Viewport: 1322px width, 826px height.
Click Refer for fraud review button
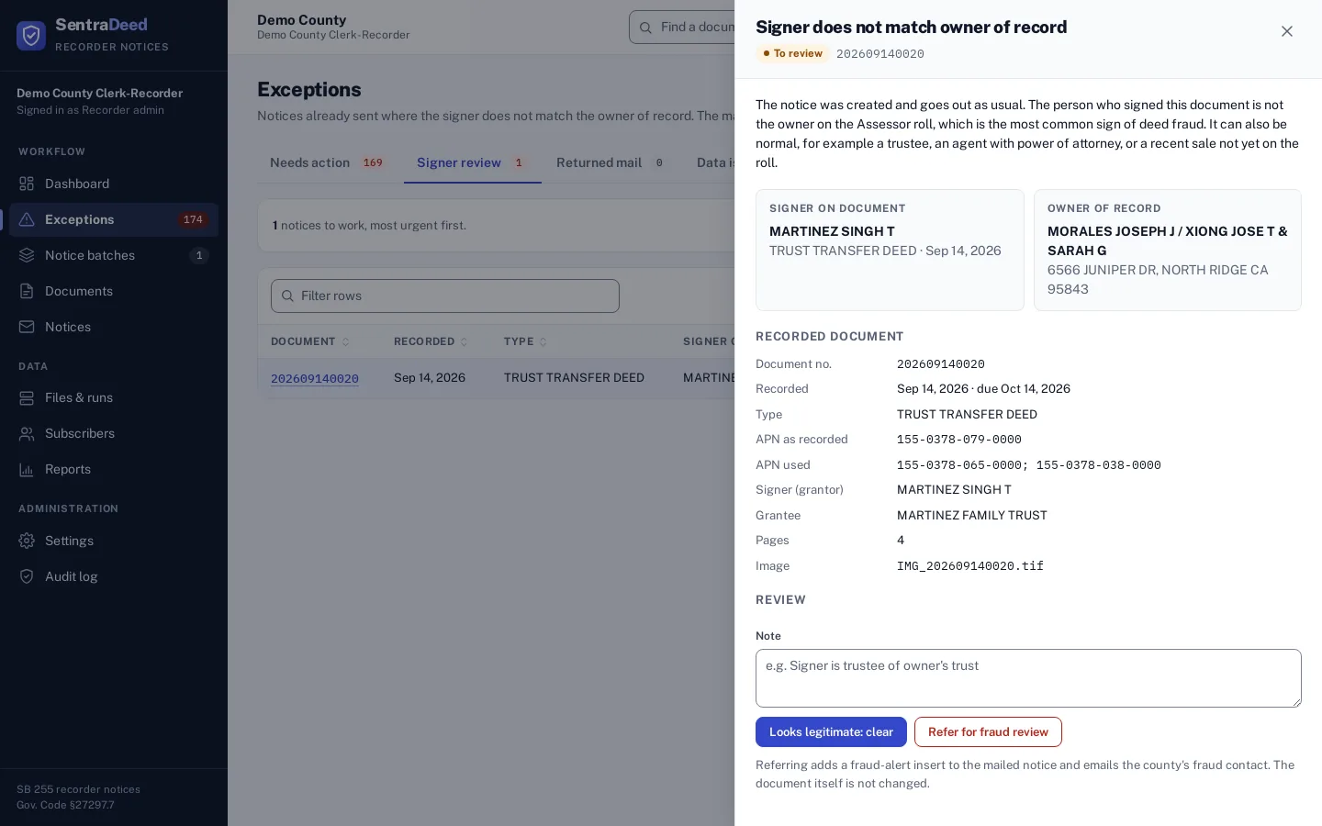tap(988, 731)
